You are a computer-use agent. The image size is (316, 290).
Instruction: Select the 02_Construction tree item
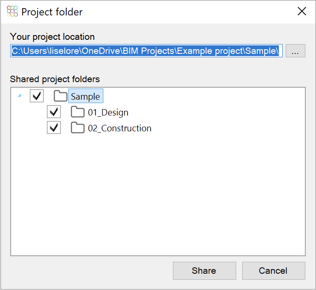120,128
